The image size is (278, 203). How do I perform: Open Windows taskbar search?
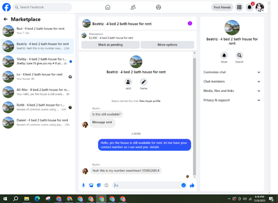(16, 199)
